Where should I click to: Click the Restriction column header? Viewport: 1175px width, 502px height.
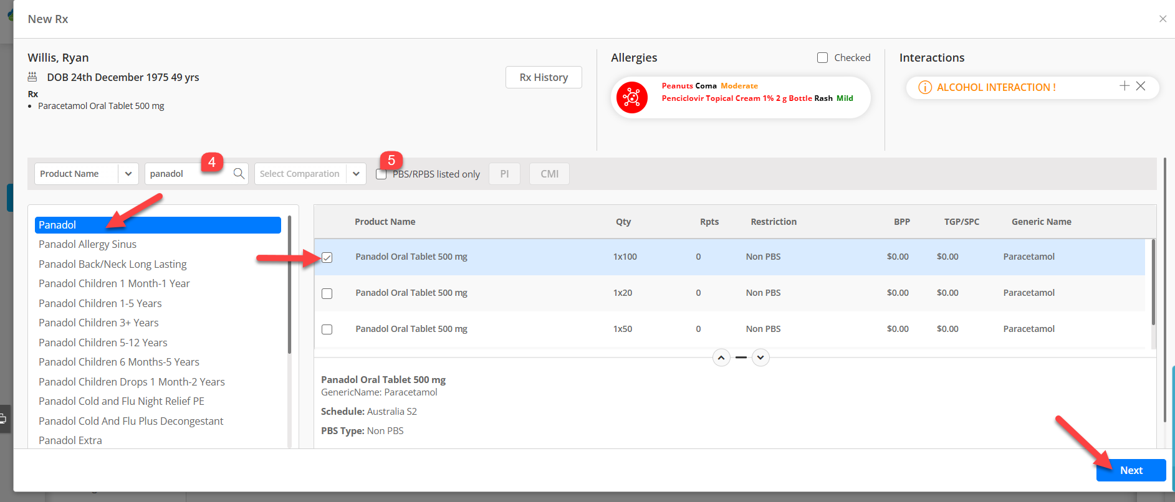[x=774, y=222]
